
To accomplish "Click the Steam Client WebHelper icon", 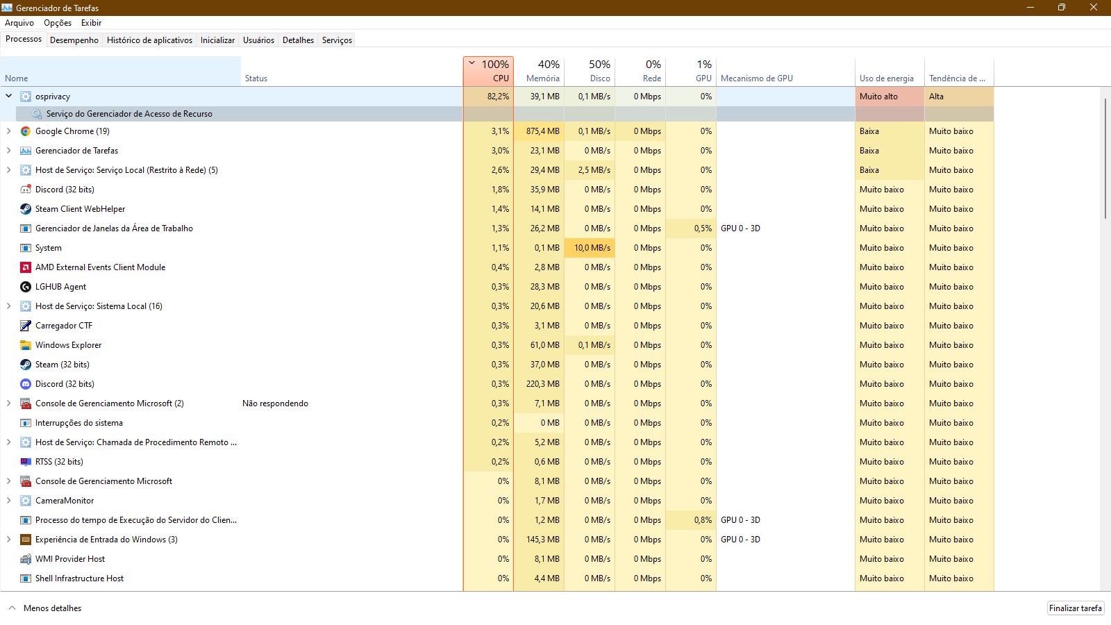I will (26, 209).
